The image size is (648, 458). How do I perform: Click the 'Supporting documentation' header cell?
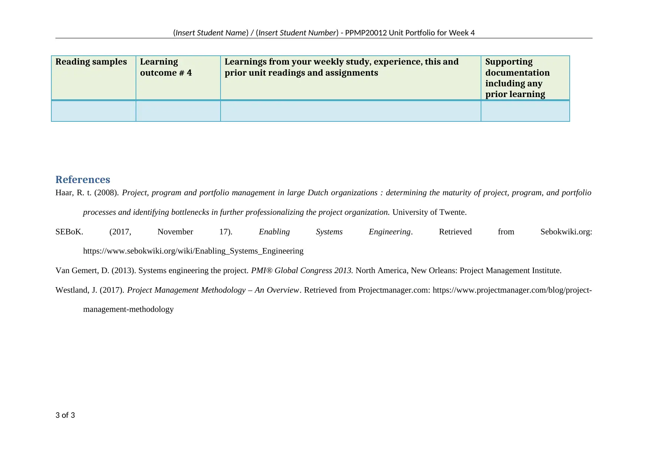point(525,78)
